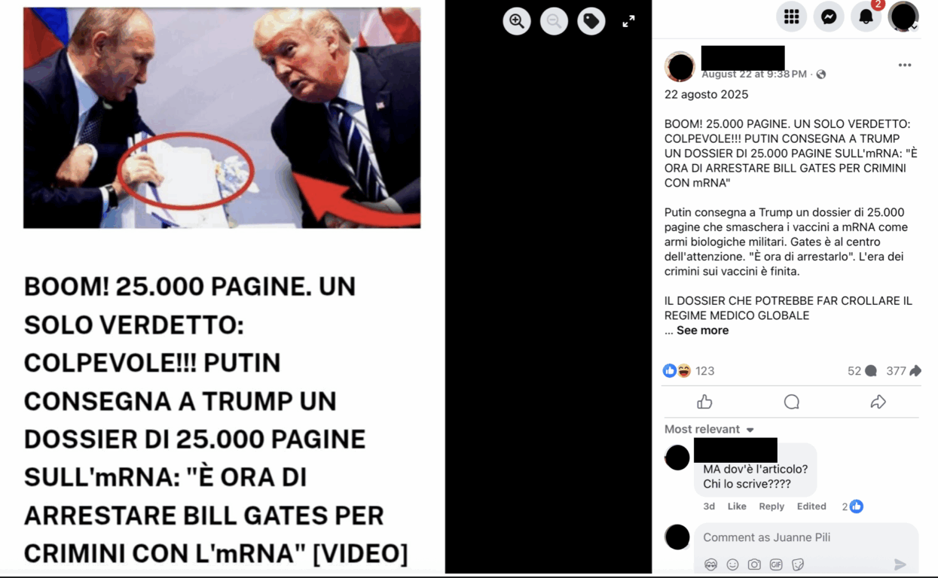This screenshot has width=938, height=578.
Task: Attach a GIF to the comment
Action: pos(776,564)
